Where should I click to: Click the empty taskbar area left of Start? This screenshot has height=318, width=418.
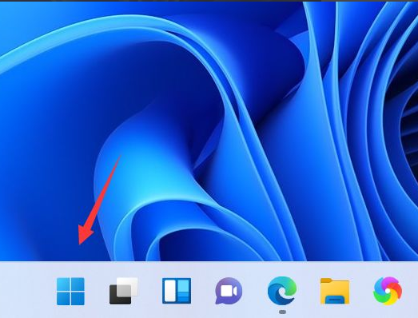[26, 290]
